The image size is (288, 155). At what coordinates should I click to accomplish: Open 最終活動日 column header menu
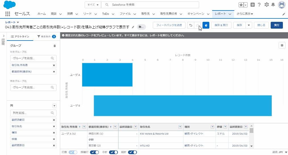(135, 127)
